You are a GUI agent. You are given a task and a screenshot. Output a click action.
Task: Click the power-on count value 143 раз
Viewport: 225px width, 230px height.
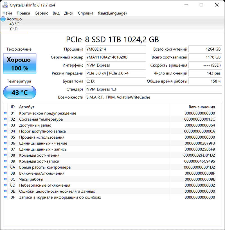205,73
